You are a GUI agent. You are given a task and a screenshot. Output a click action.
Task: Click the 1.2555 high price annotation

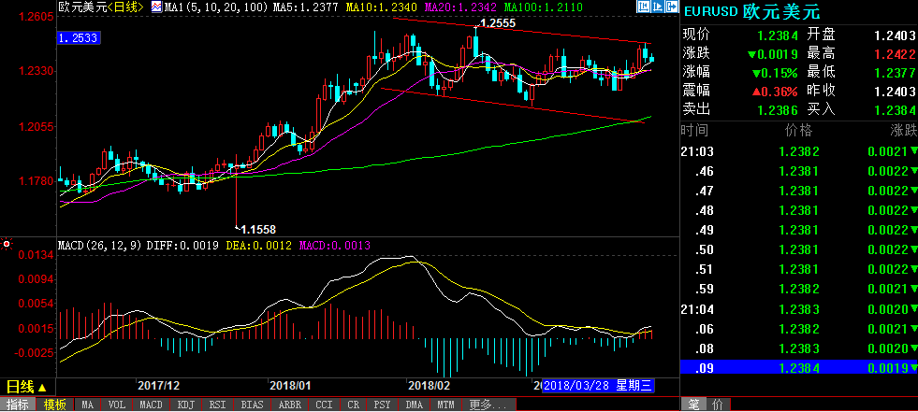pyautogui.click(x=497, y=23)
